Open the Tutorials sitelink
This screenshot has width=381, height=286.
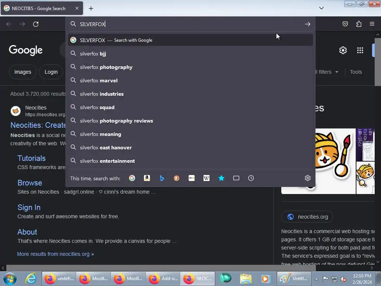click(x=32, y=158)
